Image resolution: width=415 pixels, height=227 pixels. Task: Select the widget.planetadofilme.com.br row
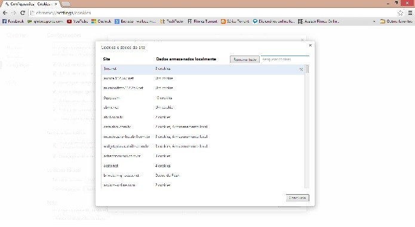click(203, 146)
